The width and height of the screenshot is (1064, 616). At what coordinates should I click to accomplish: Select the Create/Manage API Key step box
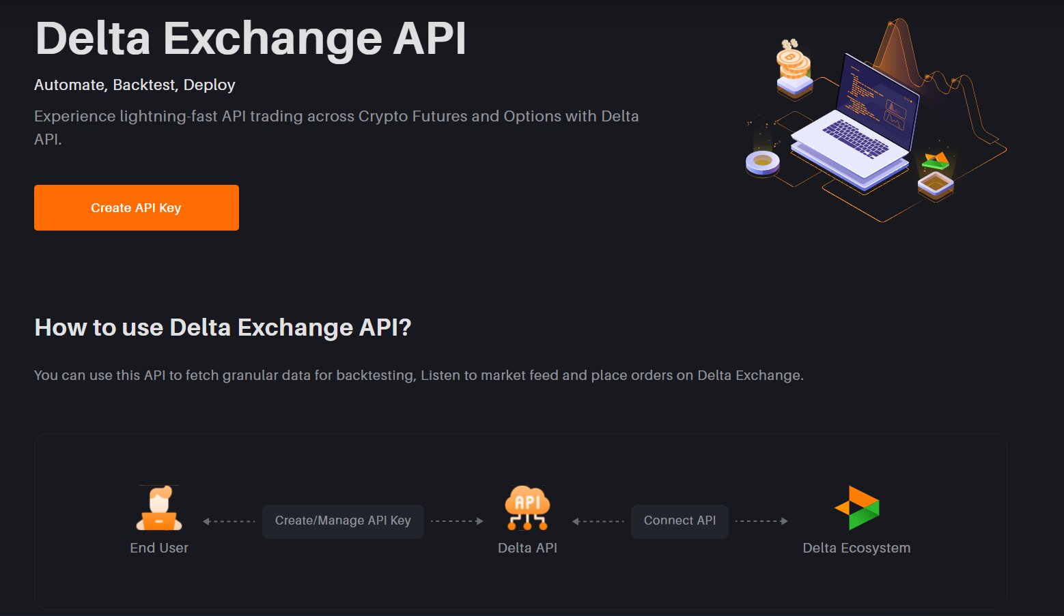click(x=343, y=521)
